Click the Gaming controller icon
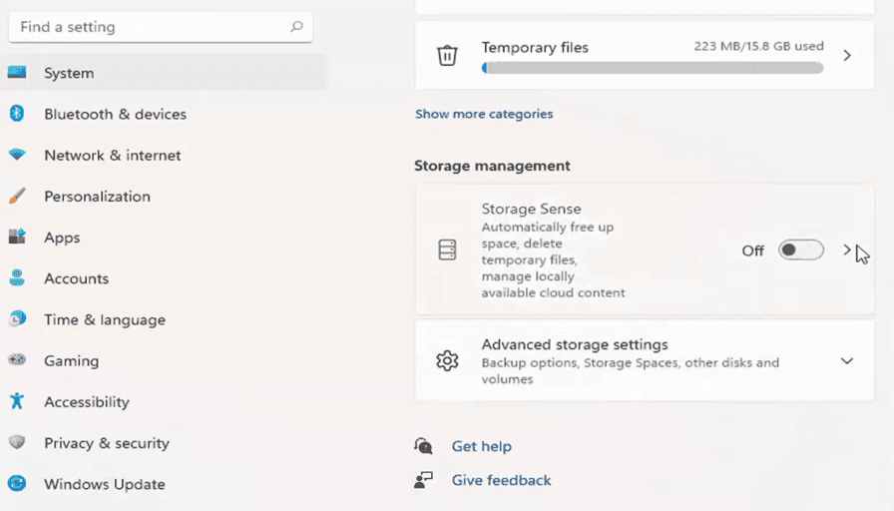 [x=17, y=360]
